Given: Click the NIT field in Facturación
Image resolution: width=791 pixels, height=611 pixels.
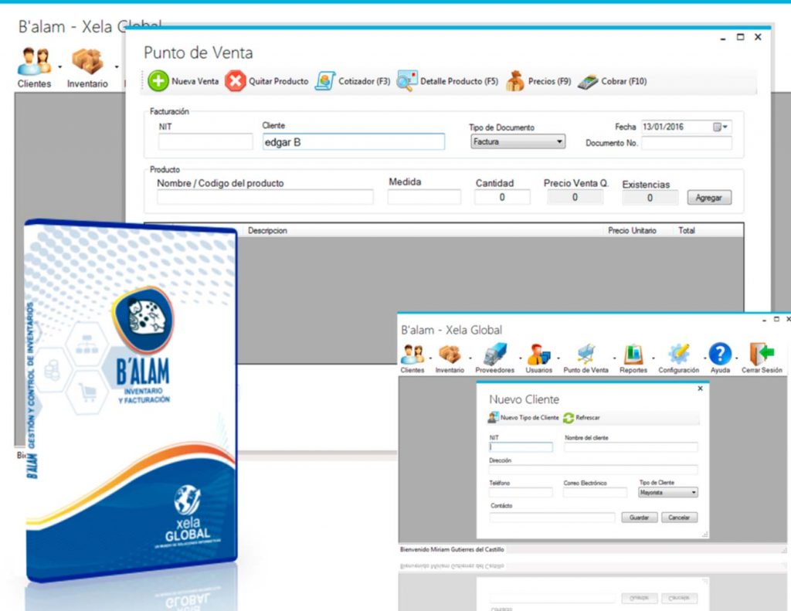Looking at the screenshot, I should 205,142.
